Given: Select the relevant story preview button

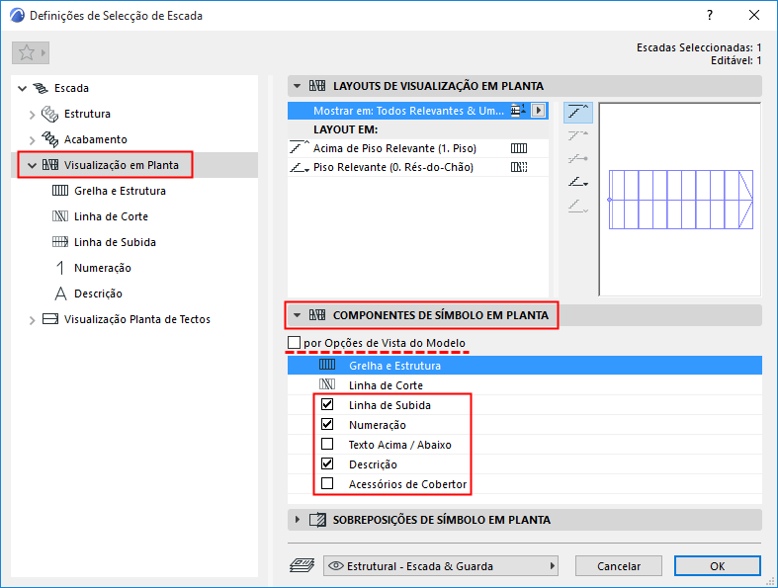Looking at the screenshot, I should coord(578,182).
